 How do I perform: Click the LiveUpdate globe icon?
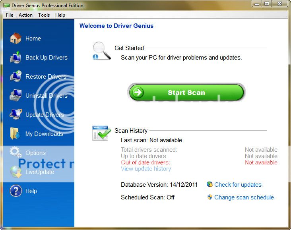(16, 172)
